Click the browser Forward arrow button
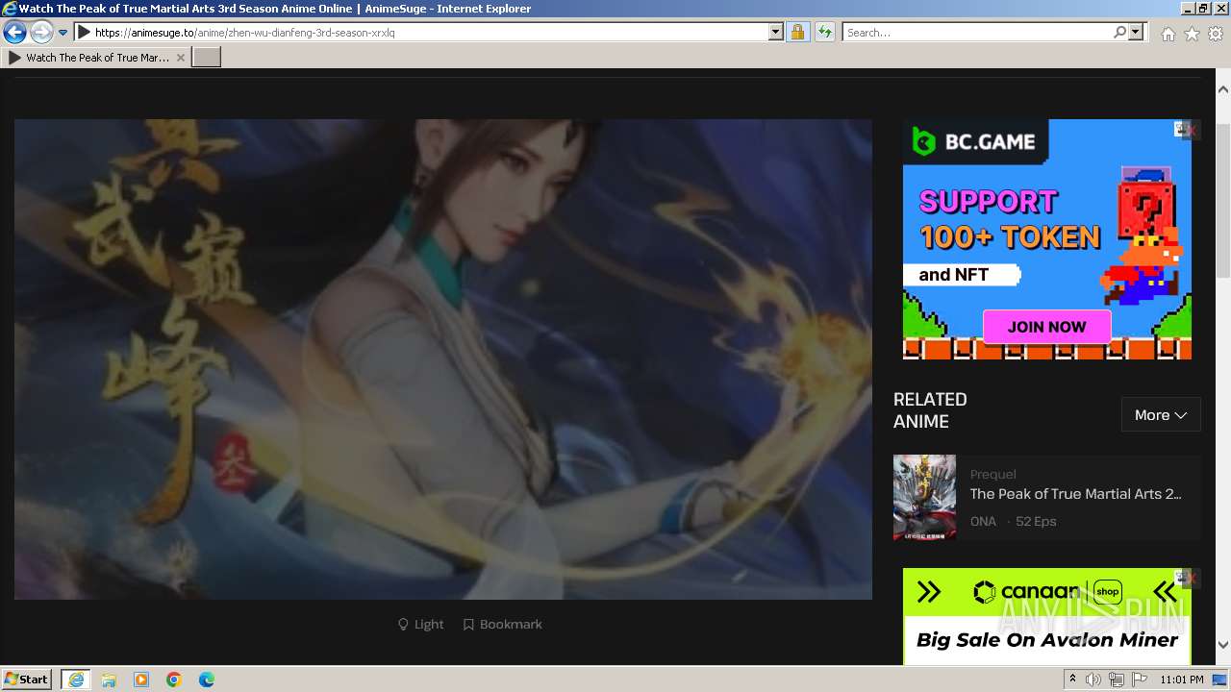This screenshot has height=692, width=1231. pos(40,32)
